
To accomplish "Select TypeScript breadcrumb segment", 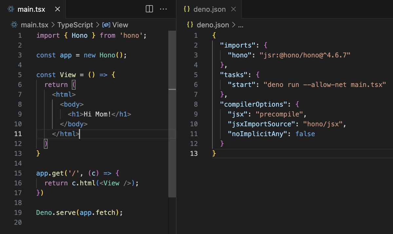I will [x=75, y=25].
